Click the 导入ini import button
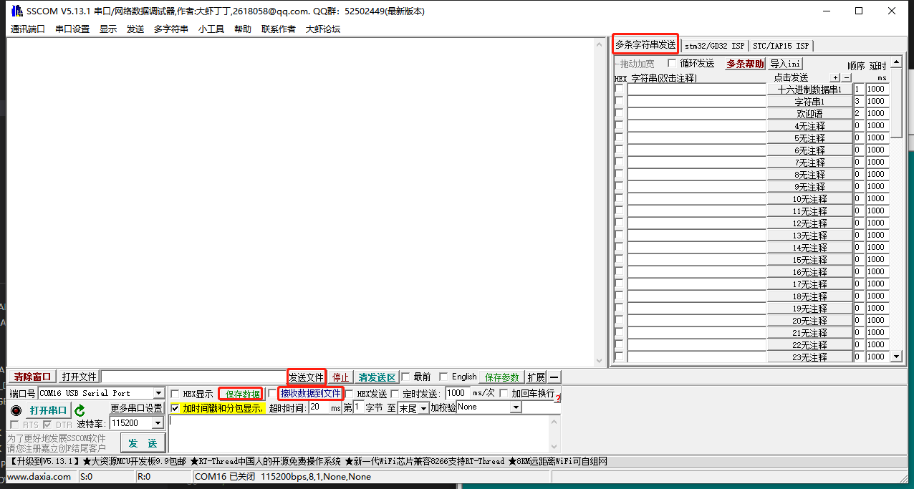The width and height of the screenshot is (914, 489). click(x=786, y=64)
